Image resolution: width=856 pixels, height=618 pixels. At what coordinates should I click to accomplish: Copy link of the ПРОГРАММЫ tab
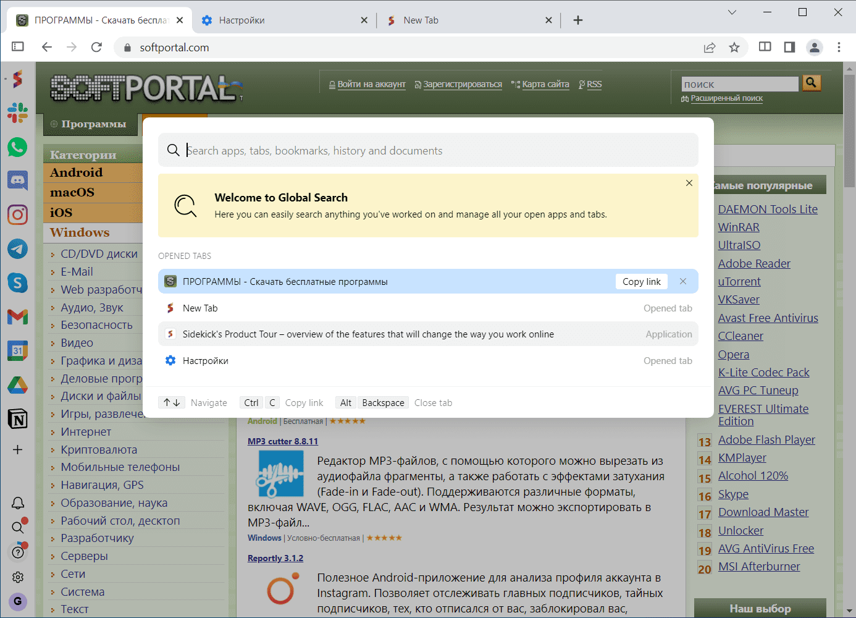641,281
